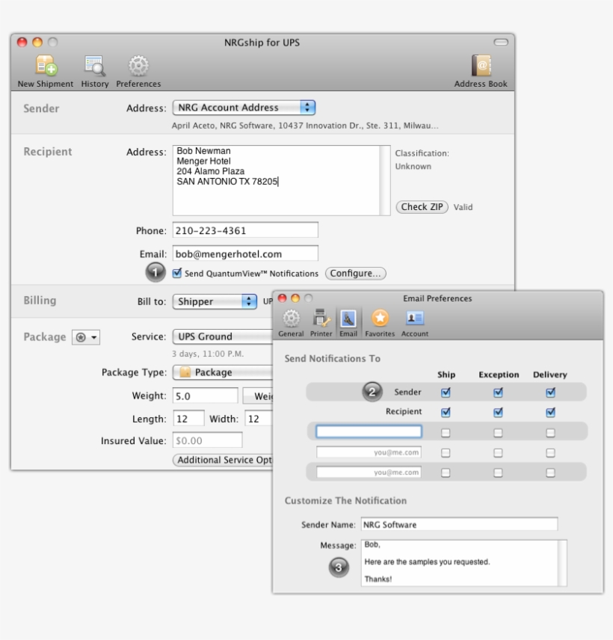The width and height of the screenshot is (613, 640).
Task: Open the NRG Account Address dropdown
Action: click(x=244, y=108)
